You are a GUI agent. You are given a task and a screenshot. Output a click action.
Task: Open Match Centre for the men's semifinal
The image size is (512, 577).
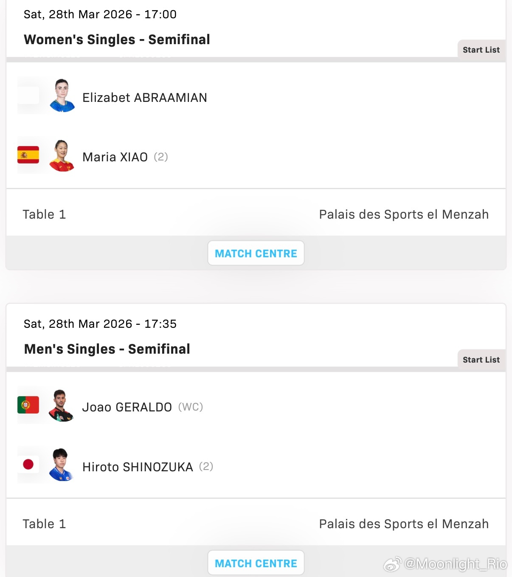coord(256,563)
